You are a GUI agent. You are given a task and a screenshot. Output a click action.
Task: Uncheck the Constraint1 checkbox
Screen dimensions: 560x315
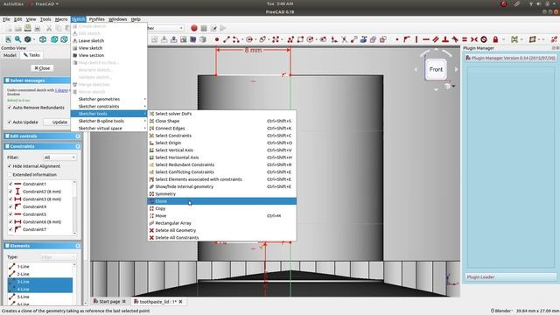pos(10,184)
